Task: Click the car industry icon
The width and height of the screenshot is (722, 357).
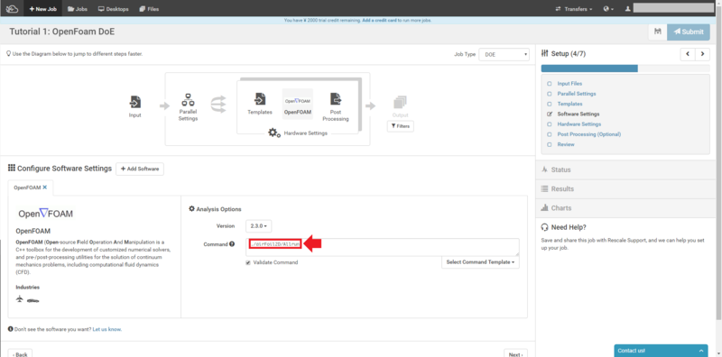Action: click(32, 300)
